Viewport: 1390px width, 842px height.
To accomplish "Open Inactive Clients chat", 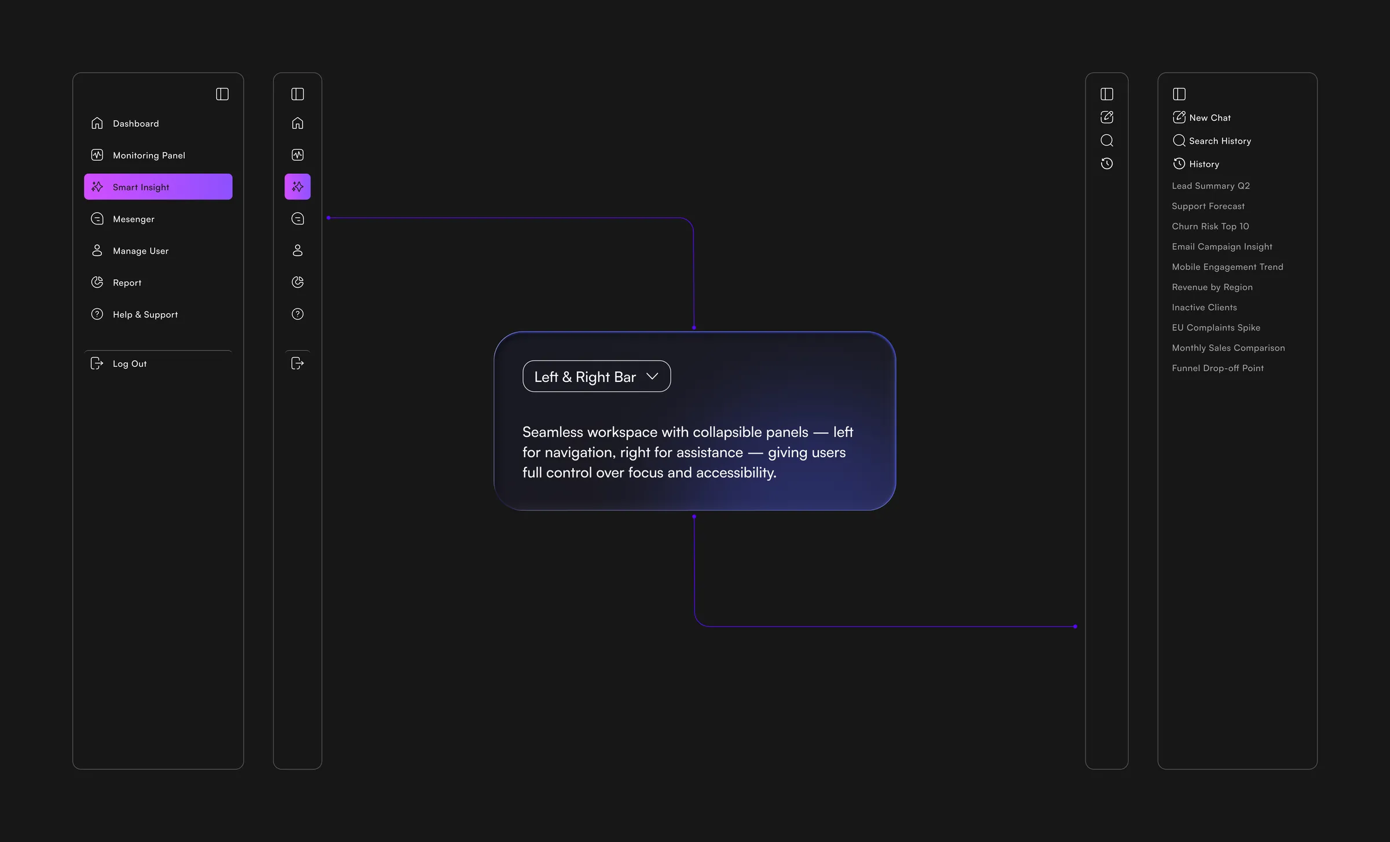I will 1205,307.
